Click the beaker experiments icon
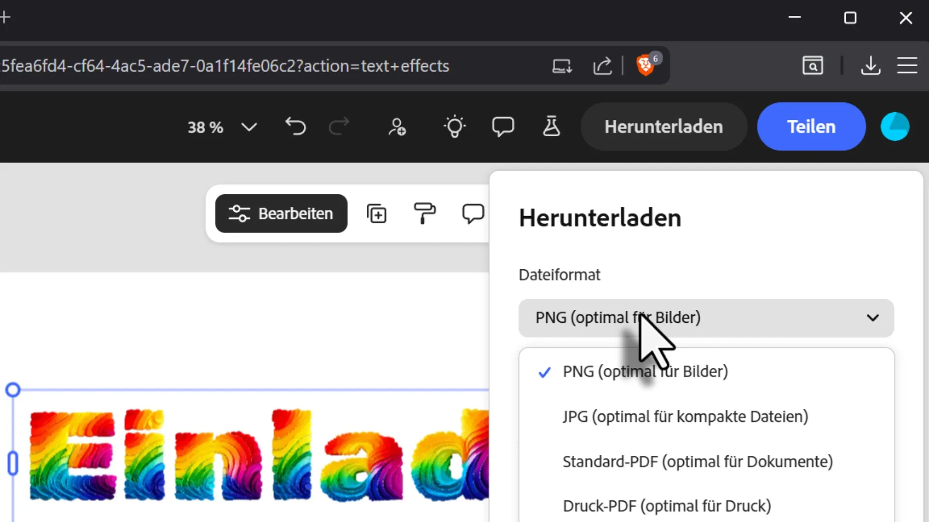 point(551,127)
